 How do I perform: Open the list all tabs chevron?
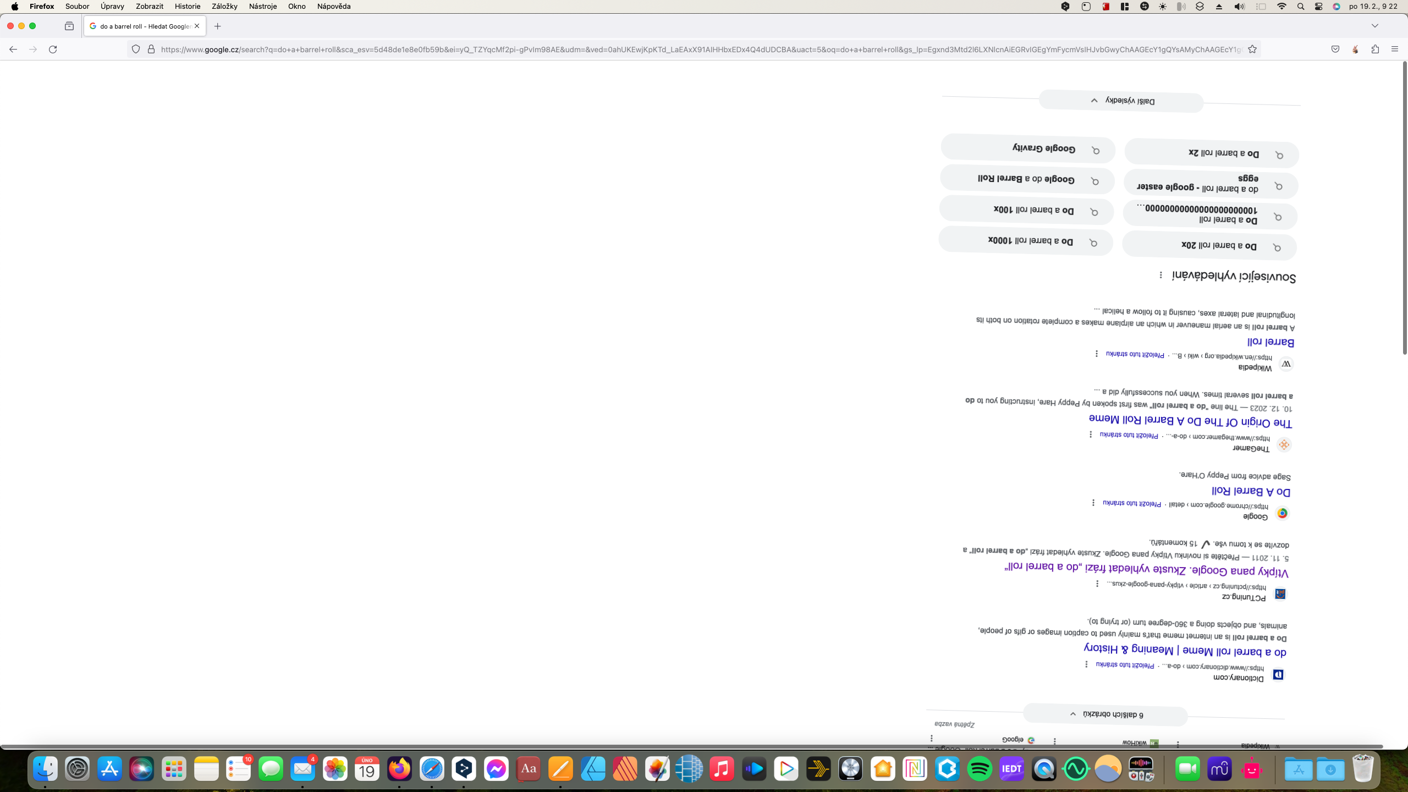click(x=1375, y=26)
